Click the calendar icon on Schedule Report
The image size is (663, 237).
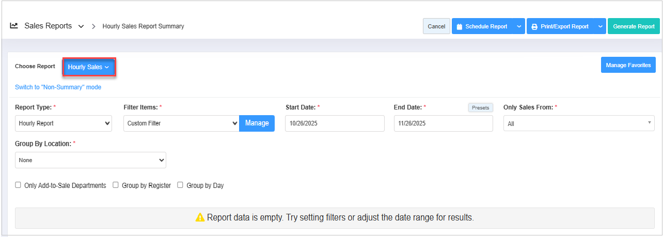(x=459, y=26)
